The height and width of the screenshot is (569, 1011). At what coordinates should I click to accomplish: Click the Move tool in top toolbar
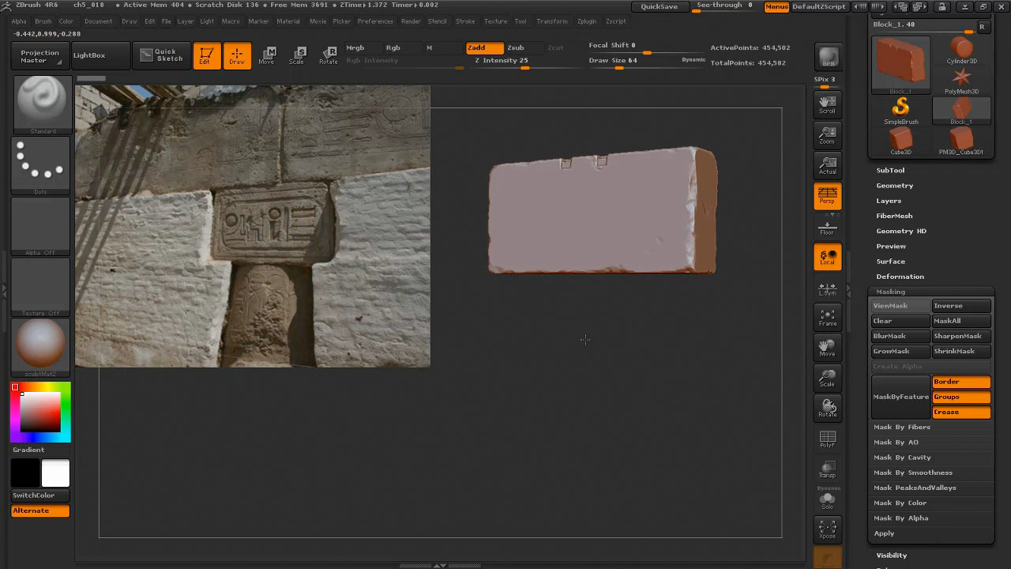coord(266,55)
